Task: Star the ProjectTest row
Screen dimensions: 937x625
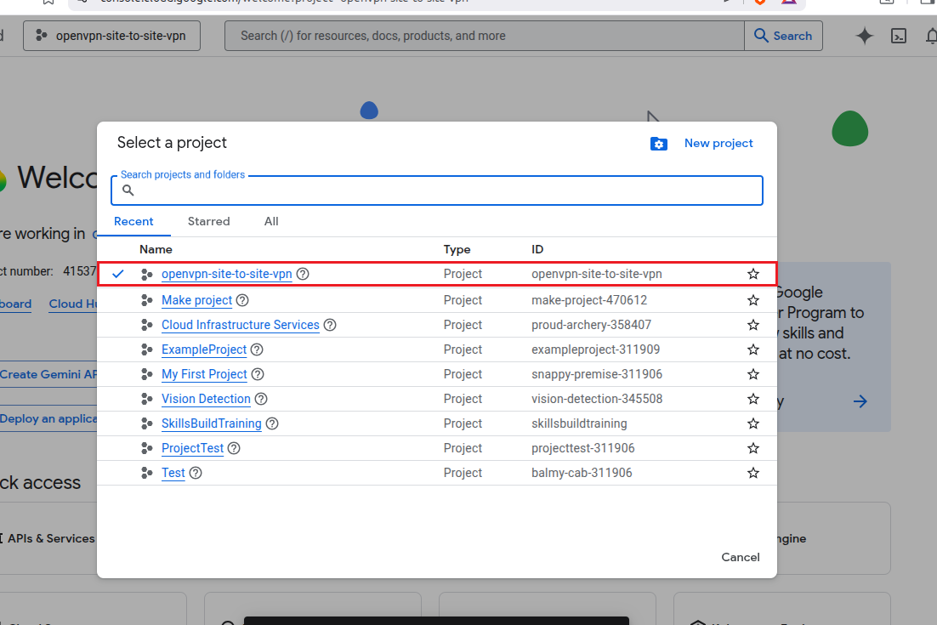Action: point(753,448)
